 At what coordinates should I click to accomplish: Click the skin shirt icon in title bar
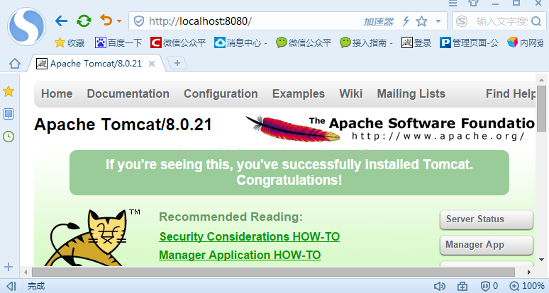tap(473, 3)
